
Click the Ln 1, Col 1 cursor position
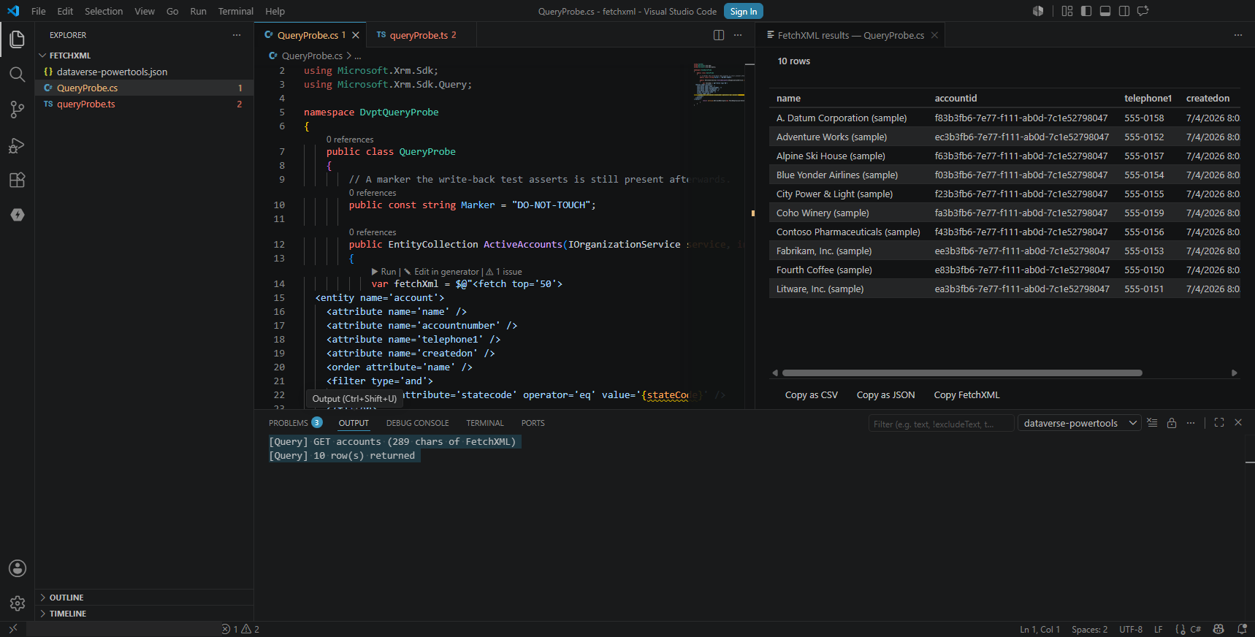tap(1040, 629)
